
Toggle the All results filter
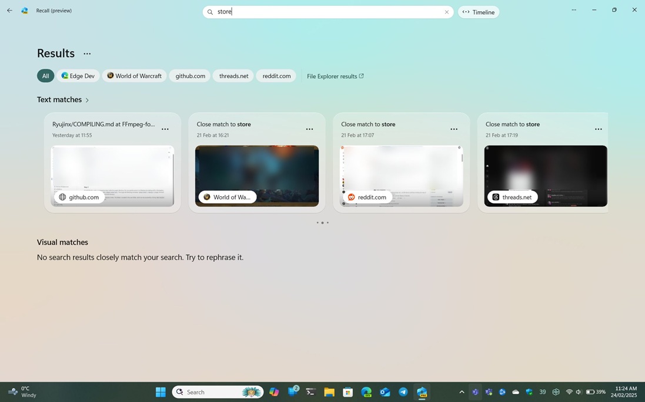tap(45, 75)
